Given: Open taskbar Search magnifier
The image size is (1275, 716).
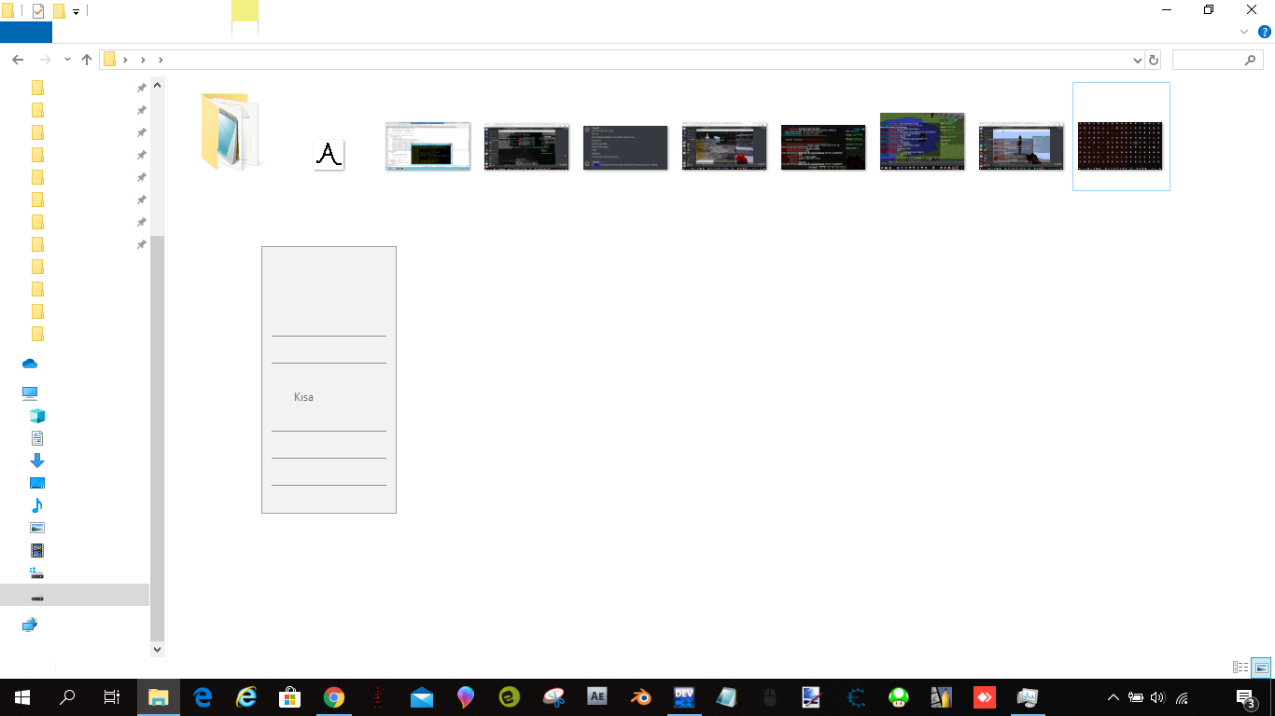Looking at the screenshot, I should tap(67, 697).
